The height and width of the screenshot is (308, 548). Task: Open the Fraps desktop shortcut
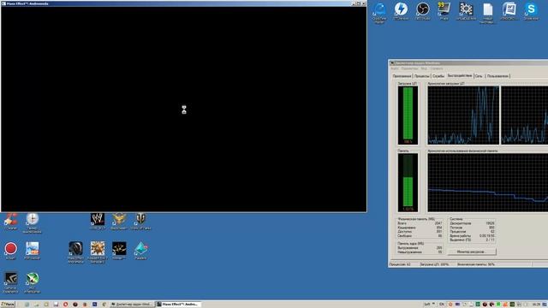444,11
